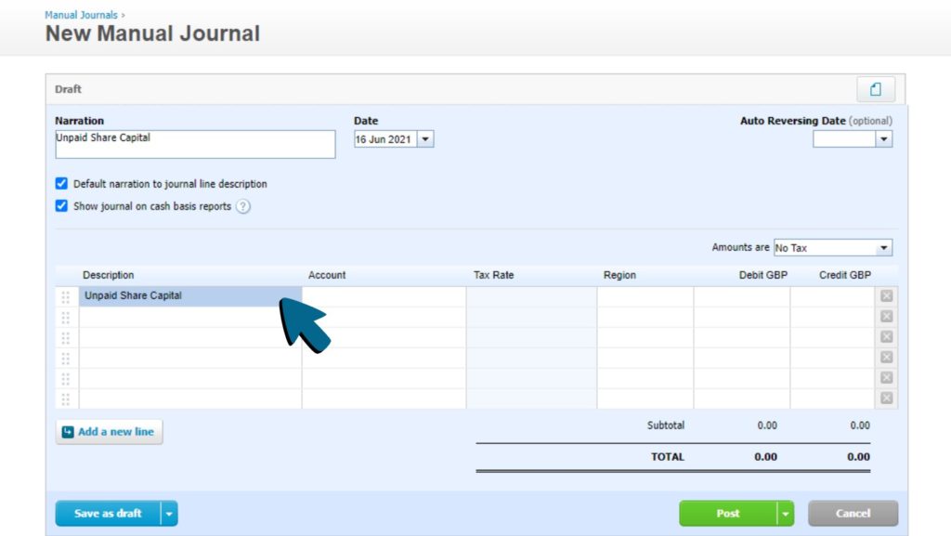The height and width of the screenshot is (536, 951).
Task: Click the Credit GBP cell of the Unpaid Share Capital line
Action: click(833, 296)
